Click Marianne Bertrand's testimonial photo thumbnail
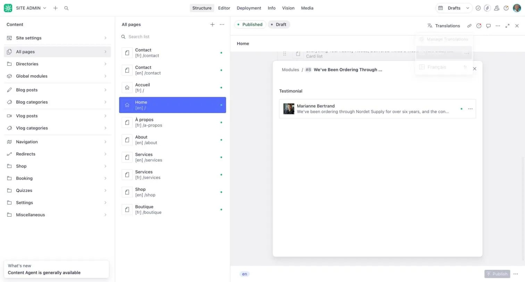This screenshot has height=282, width=525. [289, 109]
